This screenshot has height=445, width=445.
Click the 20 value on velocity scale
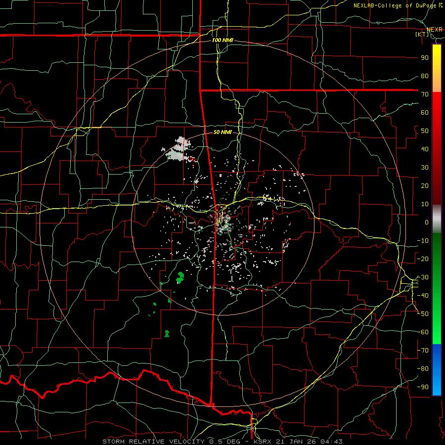coord(425,186)
